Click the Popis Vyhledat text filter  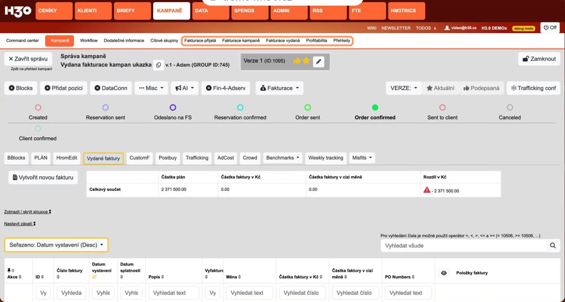(173, 293)
